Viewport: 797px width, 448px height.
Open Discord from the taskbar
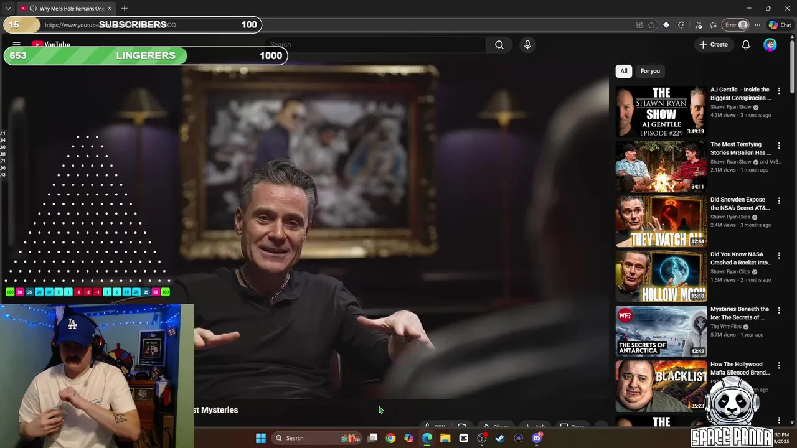[x=537, y=438]
